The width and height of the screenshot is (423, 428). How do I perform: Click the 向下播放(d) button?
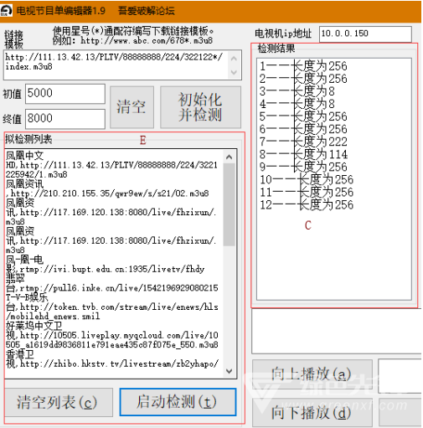[312, 412]
